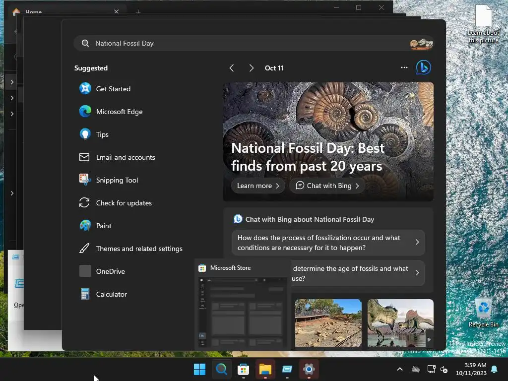Go to next day's highlight
508x381 pixels.
tap(251, 68)
